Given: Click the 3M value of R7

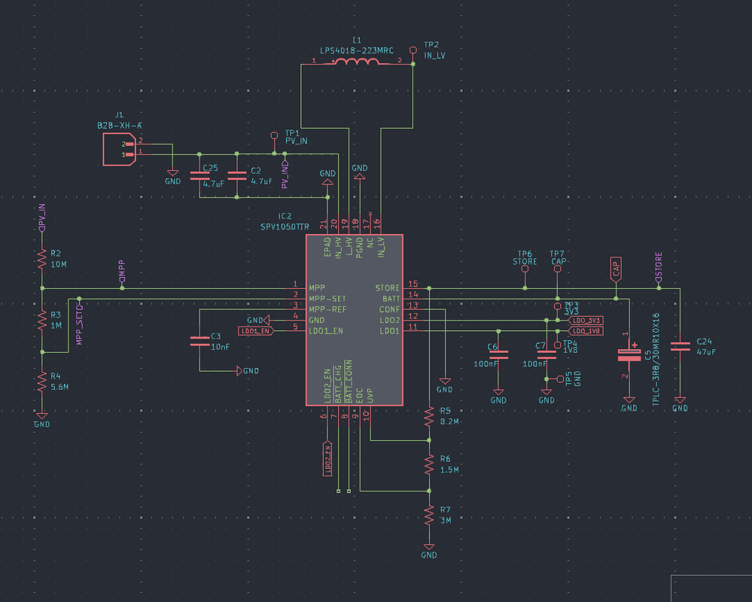Looking at the screenshot, I should coord(446,521).
